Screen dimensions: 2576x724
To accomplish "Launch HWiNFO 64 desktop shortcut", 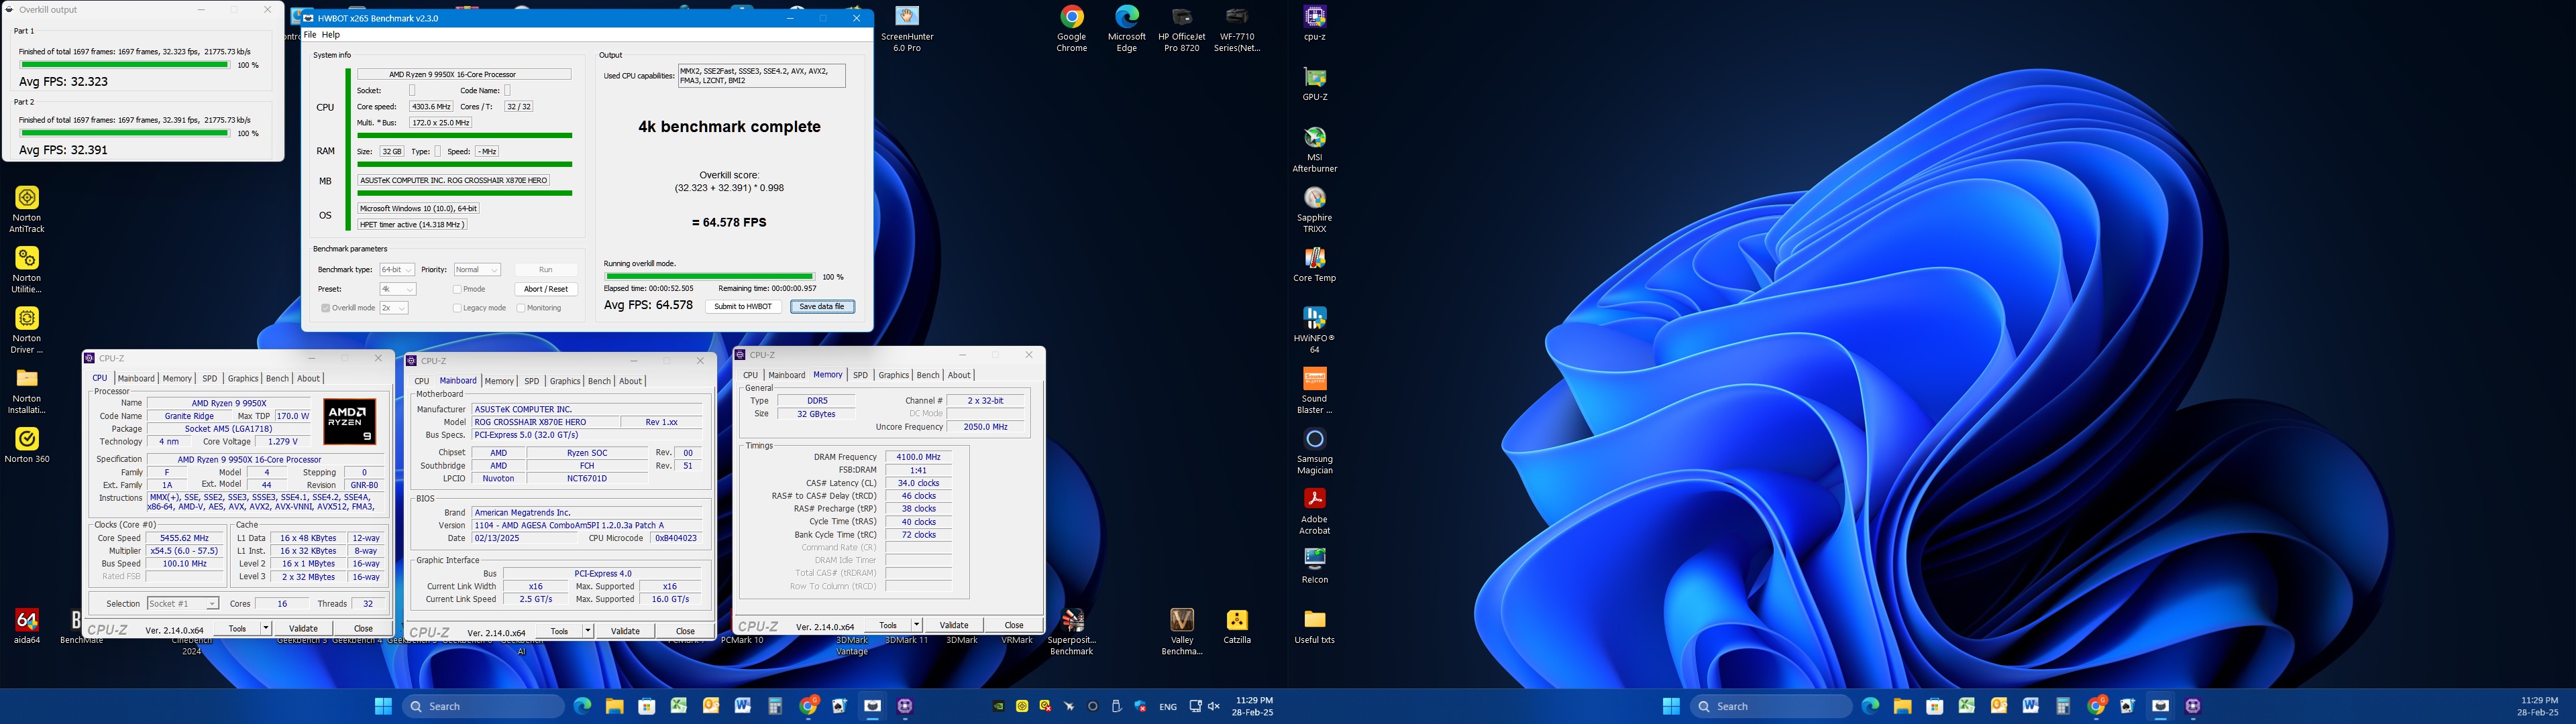I will [x=1314, y=330].
